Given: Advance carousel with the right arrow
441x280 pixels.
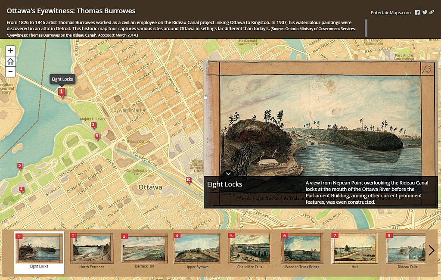Looking at the screenshot, I should [432, 250].
